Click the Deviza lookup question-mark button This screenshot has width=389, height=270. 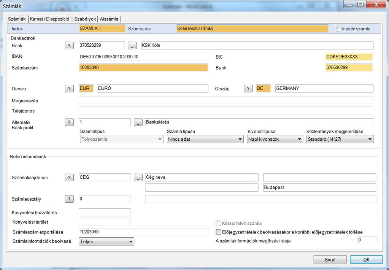click(69, 89)
